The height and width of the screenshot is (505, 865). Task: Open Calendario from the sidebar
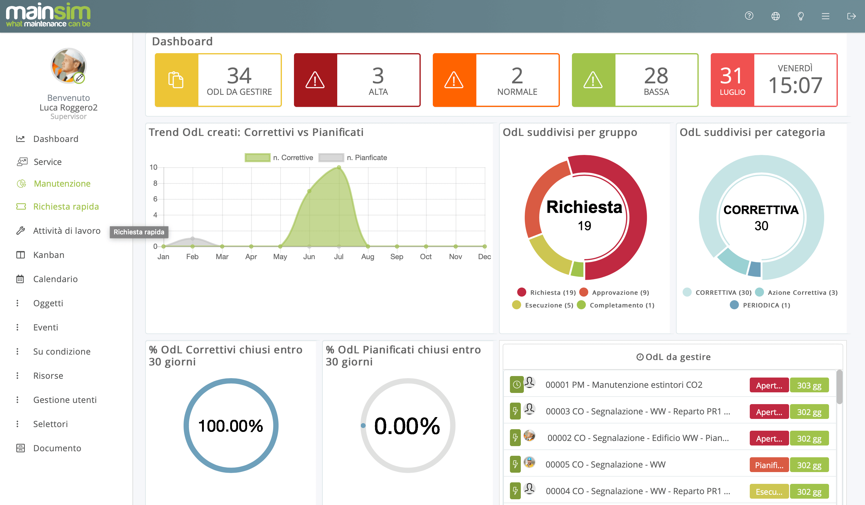pos(55,279)
